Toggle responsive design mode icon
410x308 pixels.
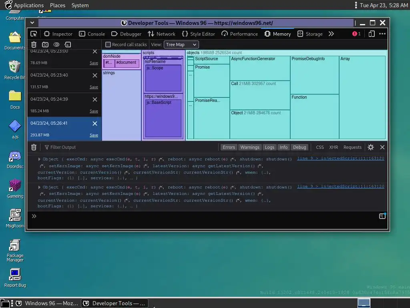(372, 34)
